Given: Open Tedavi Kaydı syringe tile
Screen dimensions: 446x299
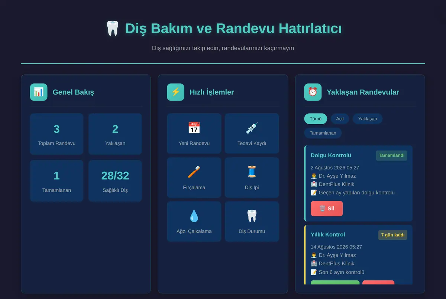Looking at the screenshot, I should 252,134.
